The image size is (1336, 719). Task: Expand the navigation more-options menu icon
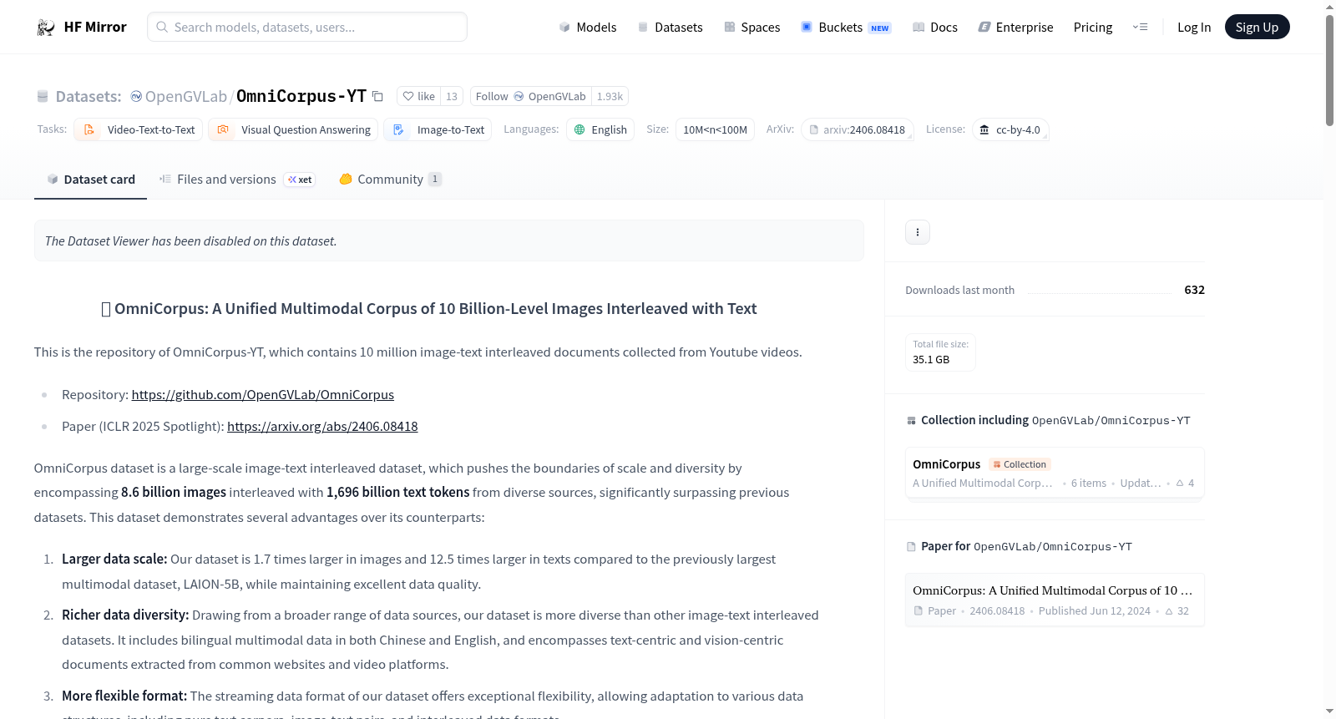1140,27
